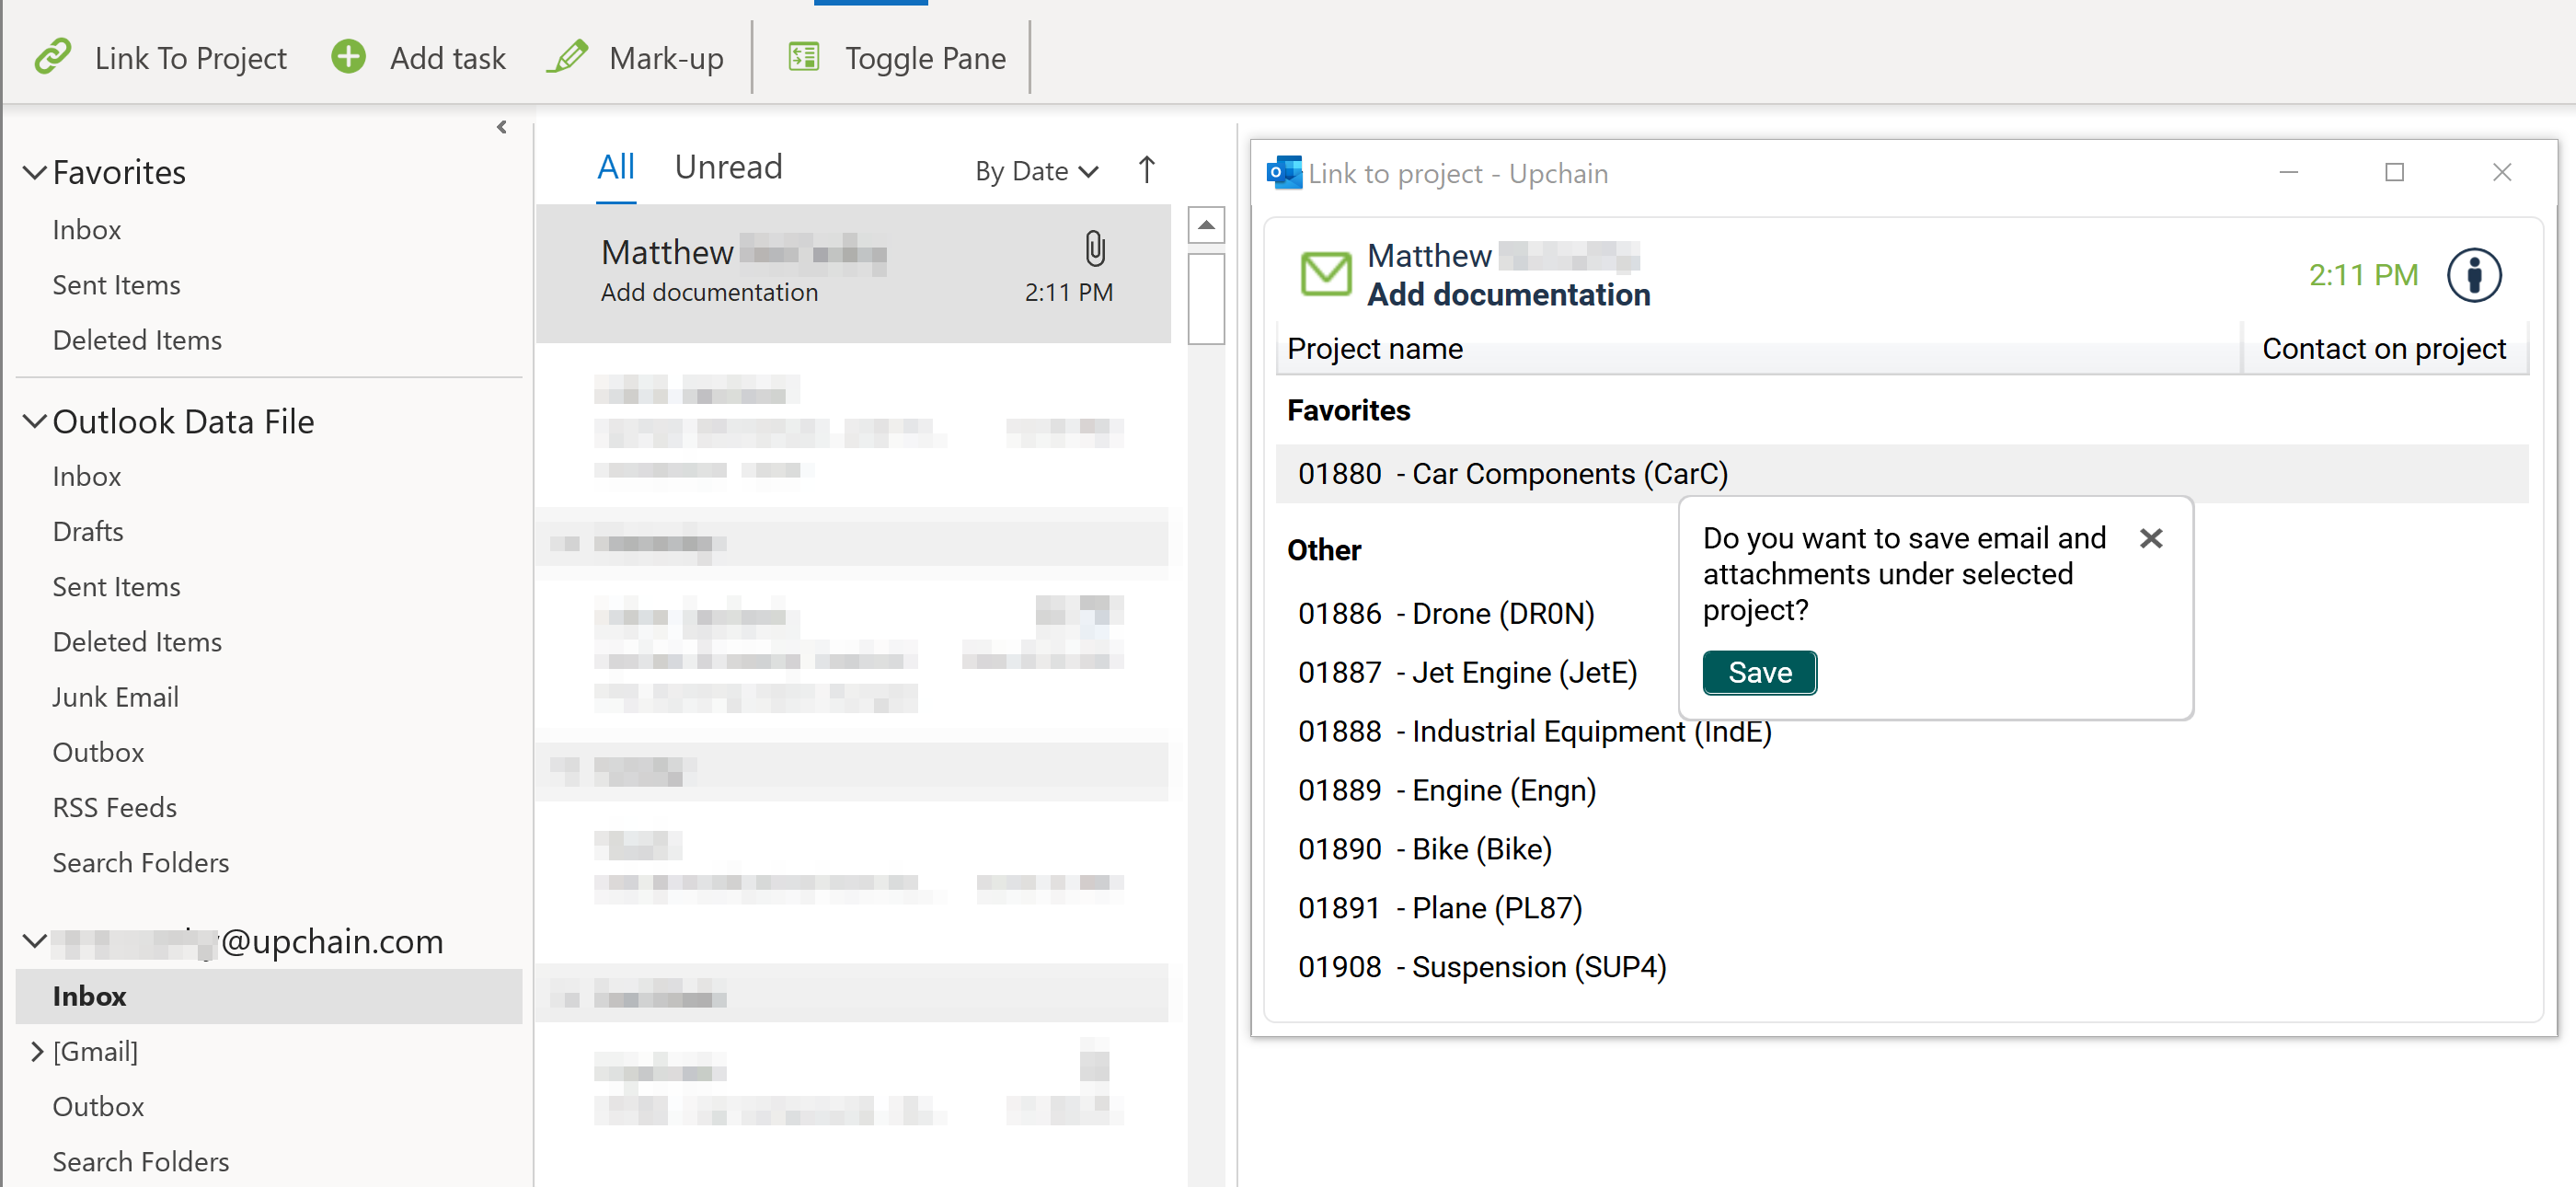Click the Link To Project chain icon
Viewport: 2576px width, 1187px height.
[x=53, y=57]
